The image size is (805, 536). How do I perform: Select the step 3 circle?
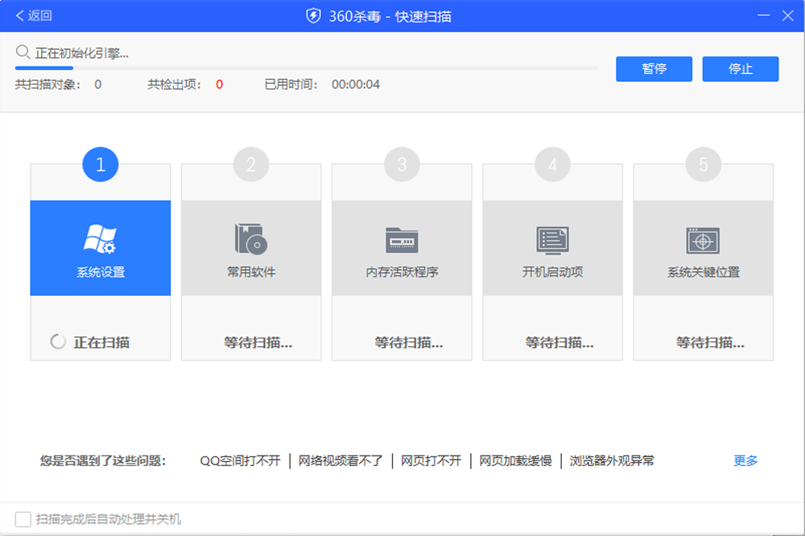(402, 165)
